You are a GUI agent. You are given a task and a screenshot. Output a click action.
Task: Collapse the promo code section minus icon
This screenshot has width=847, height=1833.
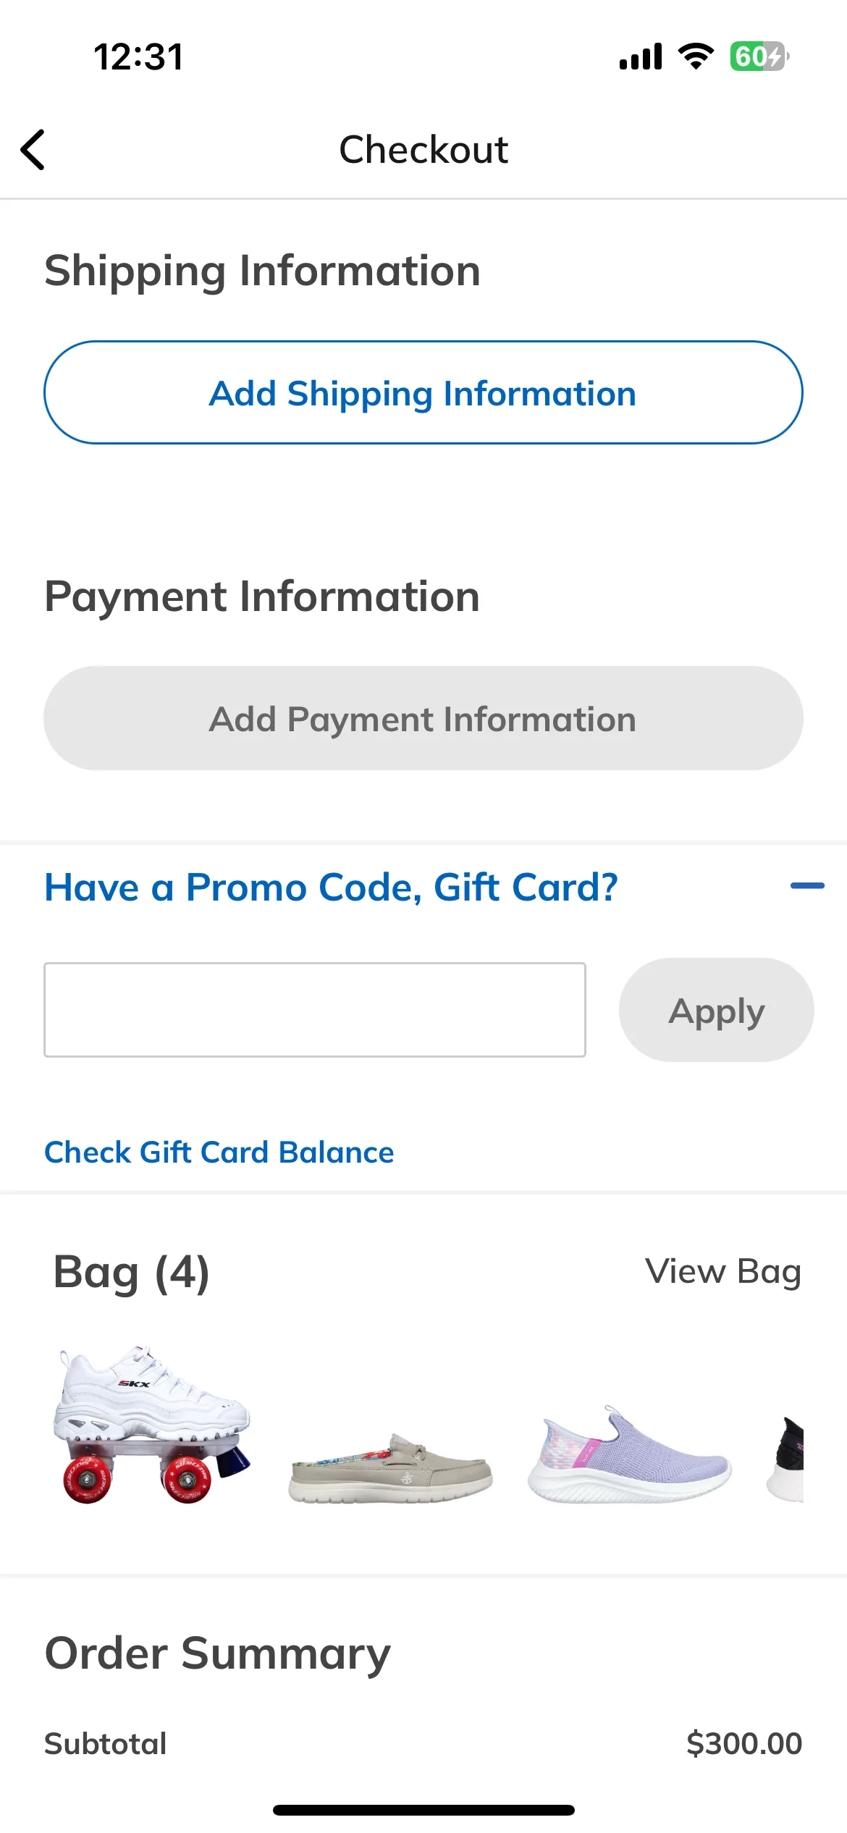(807, 885)
